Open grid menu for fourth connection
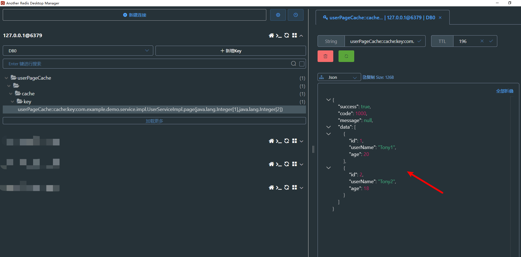The width and height of the screenshot is (521, 257). coord(294,187)
